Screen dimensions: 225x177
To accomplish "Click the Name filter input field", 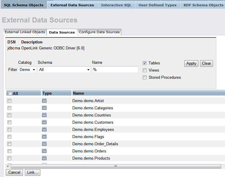I will coord(115,69).
